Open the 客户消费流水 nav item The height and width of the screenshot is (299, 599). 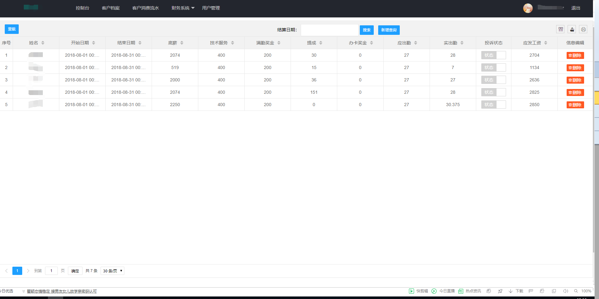[146, 8]
